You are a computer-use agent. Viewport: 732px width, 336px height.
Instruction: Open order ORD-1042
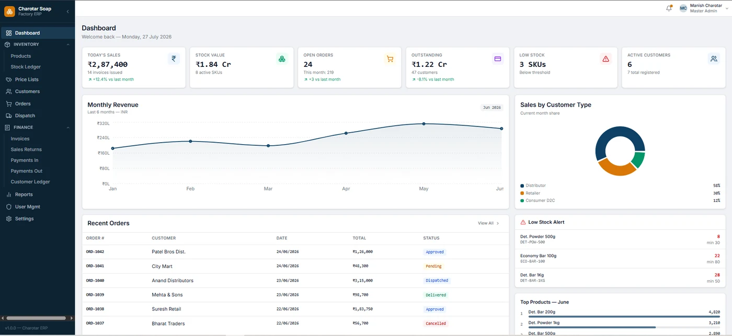pos(95,252)
